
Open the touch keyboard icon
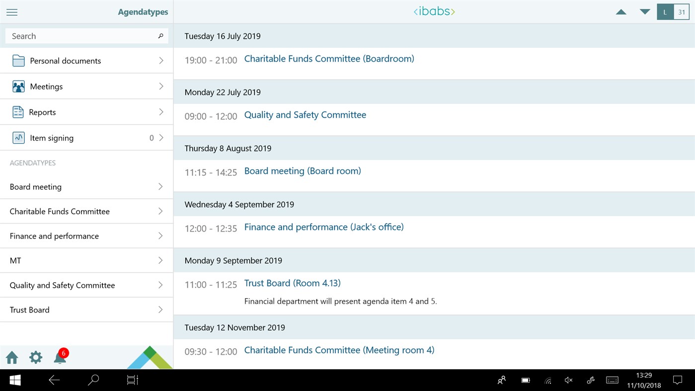coord(612,380)
